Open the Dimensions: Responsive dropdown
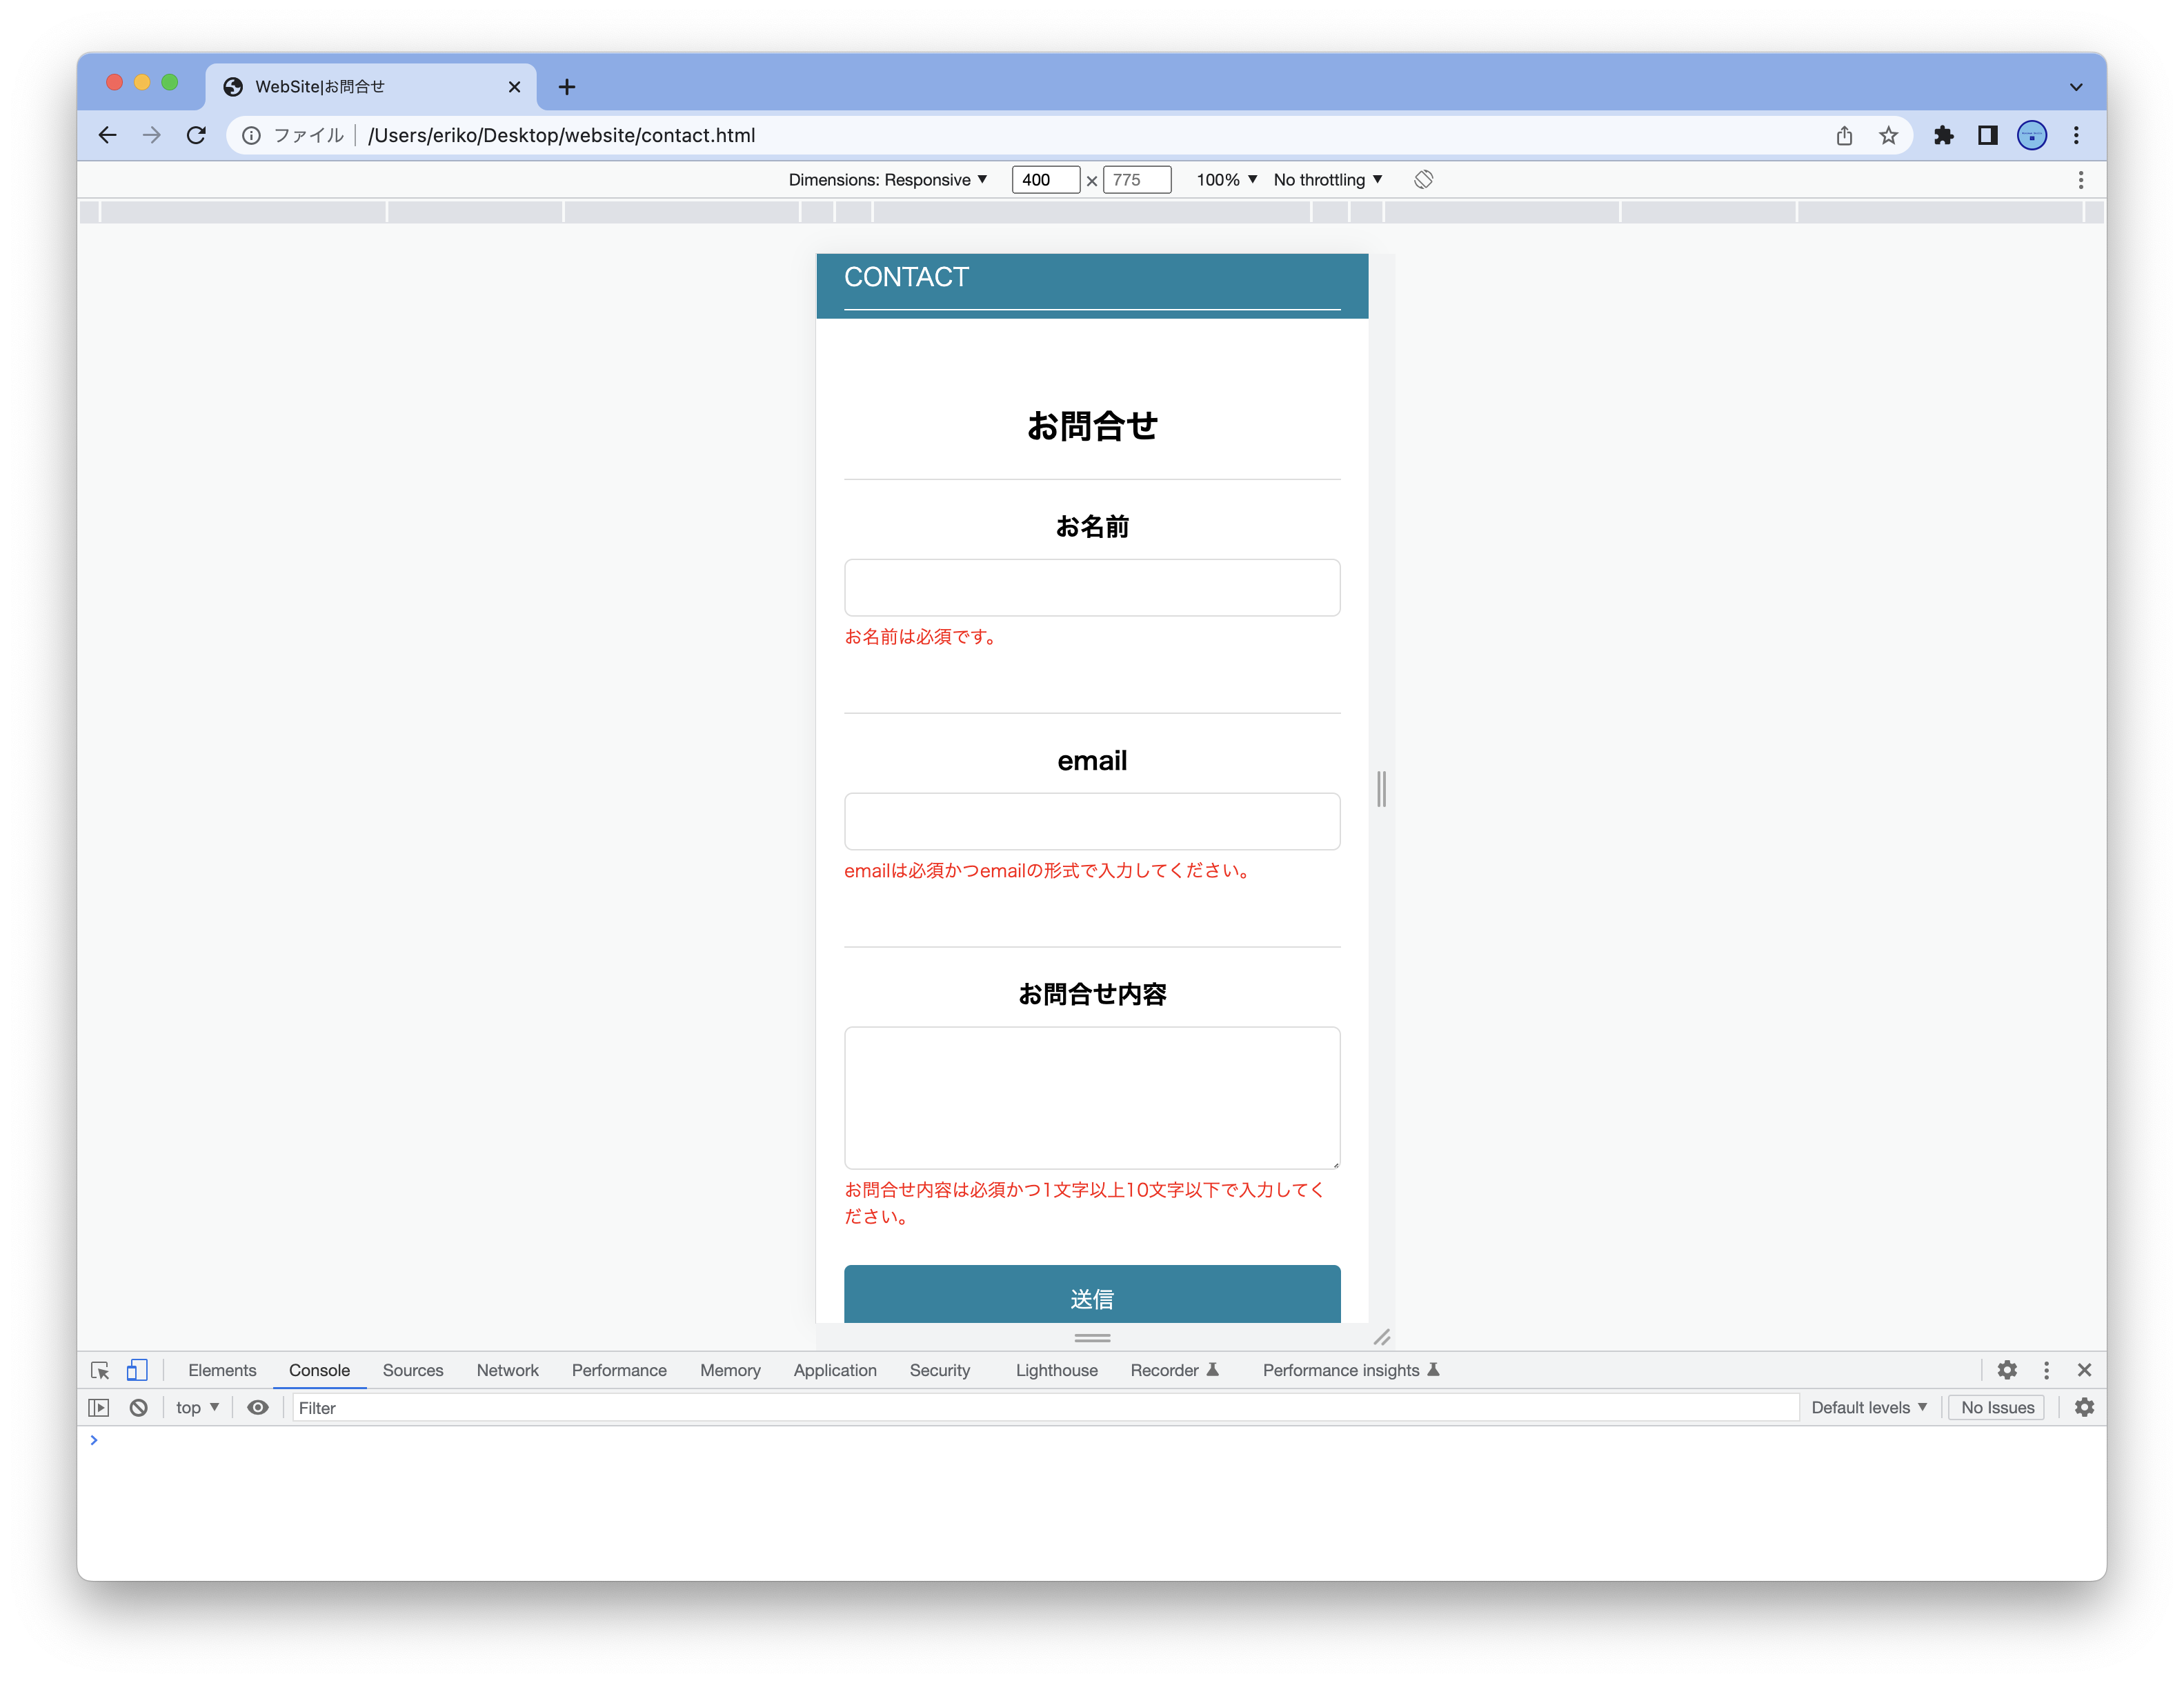 coord(887,180)
